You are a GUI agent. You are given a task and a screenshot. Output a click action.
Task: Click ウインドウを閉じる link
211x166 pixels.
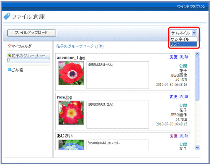click(x=191, y=6)
